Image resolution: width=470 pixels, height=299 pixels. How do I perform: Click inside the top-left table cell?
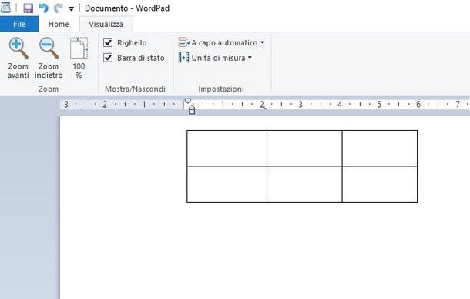[x=227, y=149]
